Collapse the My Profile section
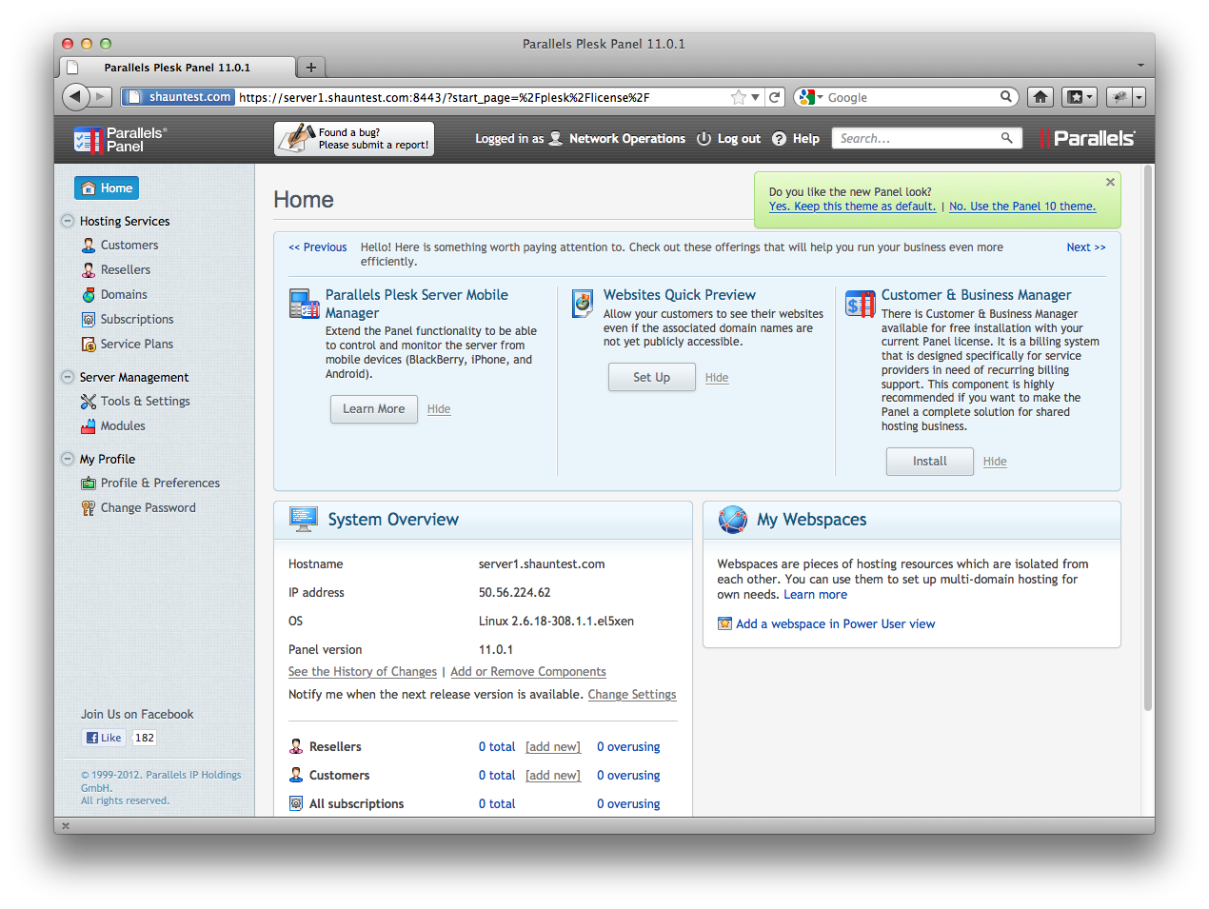This screenshot has height=909, width=1209. pos(68,459)
